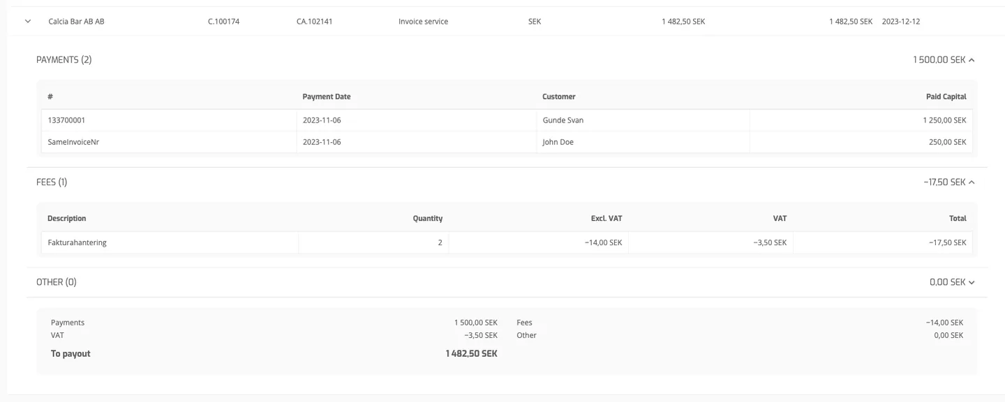Click the Excl. VAT column header
1005x402 pixels.
pos(606,219)
